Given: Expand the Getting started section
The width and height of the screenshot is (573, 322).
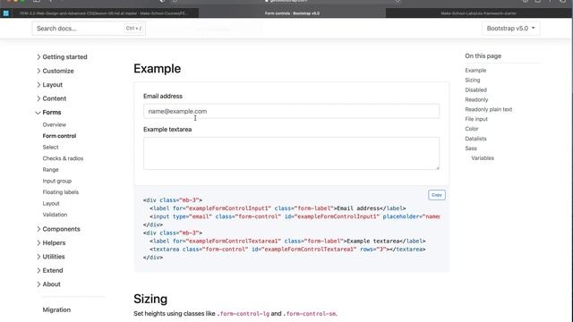Looking at the screenshot, I should click(x=62, y=57).
